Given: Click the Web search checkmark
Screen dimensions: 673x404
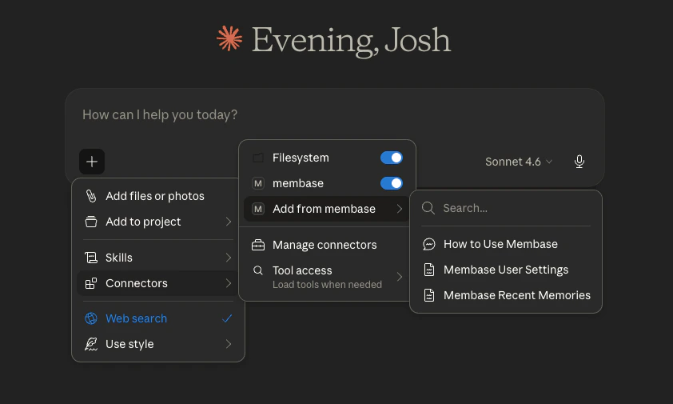Looking at the screenshot, I should click(227, 318).
